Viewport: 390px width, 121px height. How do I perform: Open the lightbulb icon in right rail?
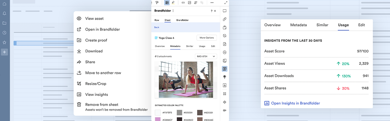(225, 77)
